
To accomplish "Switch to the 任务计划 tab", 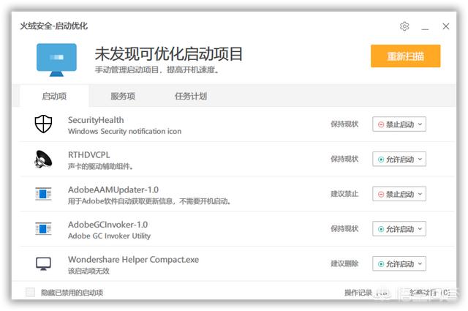I will click(x=191, y=96).
